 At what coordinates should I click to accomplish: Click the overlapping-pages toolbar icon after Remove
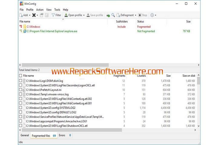click(x=41, y=15)
